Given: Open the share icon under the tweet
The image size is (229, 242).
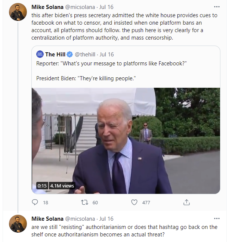Looking at the screenshot, I should (x=186, y=202).
